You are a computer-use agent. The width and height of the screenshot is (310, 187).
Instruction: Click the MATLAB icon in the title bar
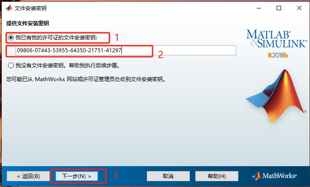point(9,8)
